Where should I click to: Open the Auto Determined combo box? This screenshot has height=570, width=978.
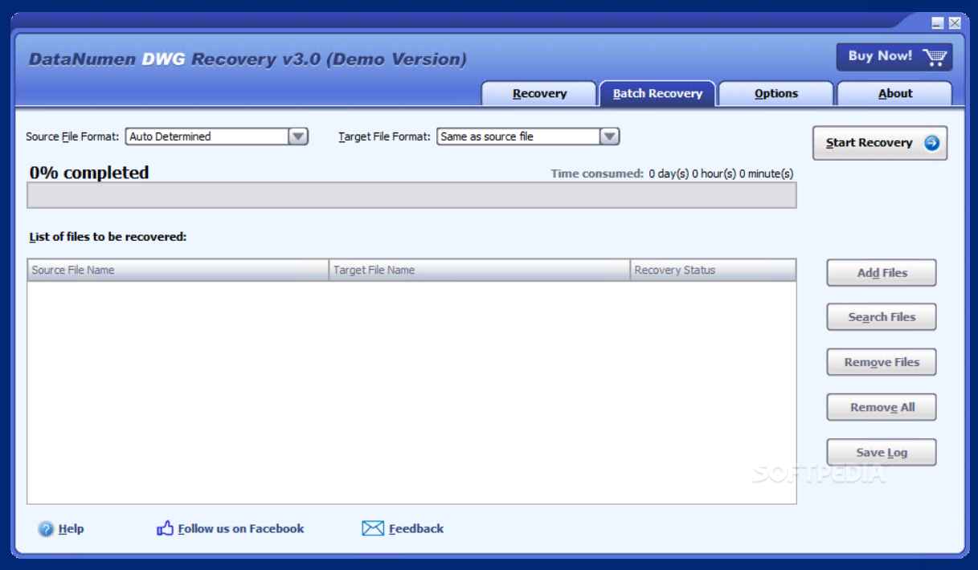pyautogui.click(x=207, y=136)
